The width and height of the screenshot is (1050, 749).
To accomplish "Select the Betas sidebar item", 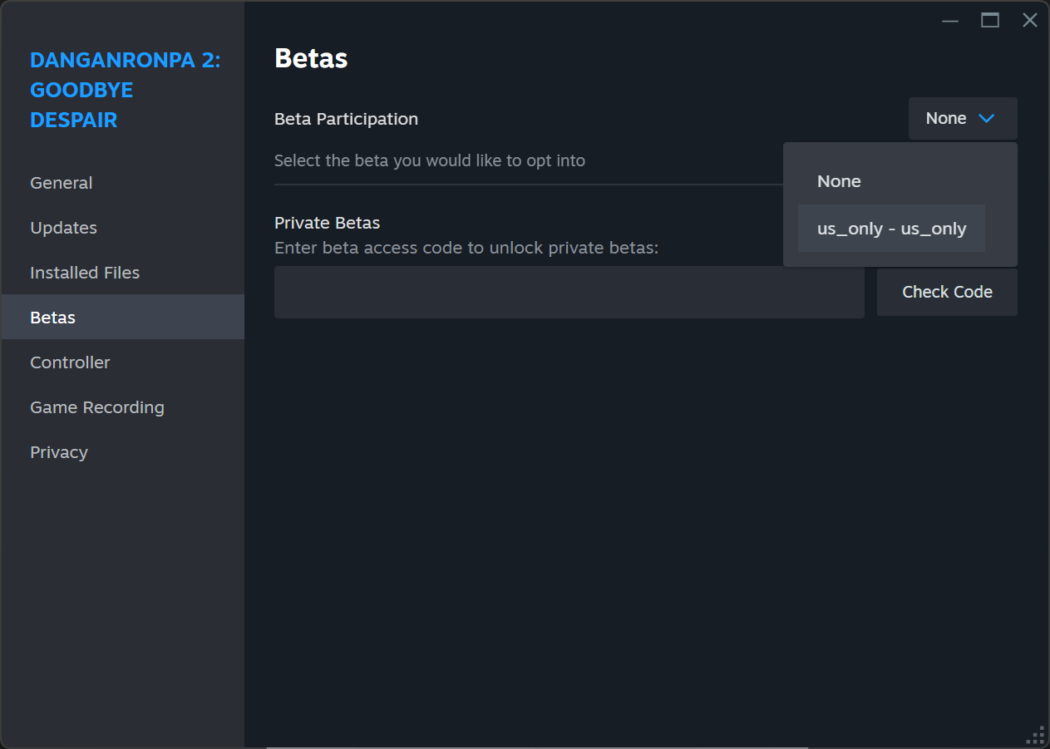I will click(x=53, y=318).
